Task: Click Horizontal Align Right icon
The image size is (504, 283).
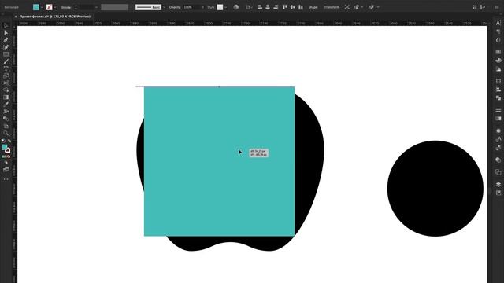Action: [x=276, y=7]
